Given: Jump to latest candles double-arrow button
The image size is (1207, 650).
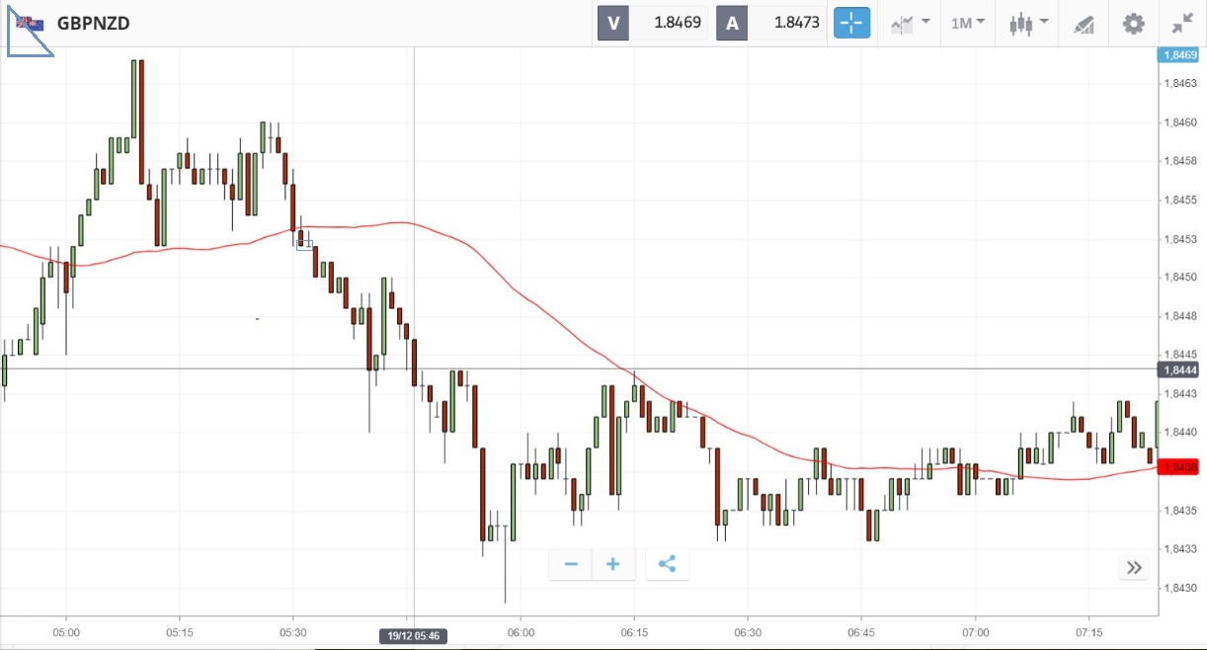Looking at the screenshot, I should [1134, 567].
